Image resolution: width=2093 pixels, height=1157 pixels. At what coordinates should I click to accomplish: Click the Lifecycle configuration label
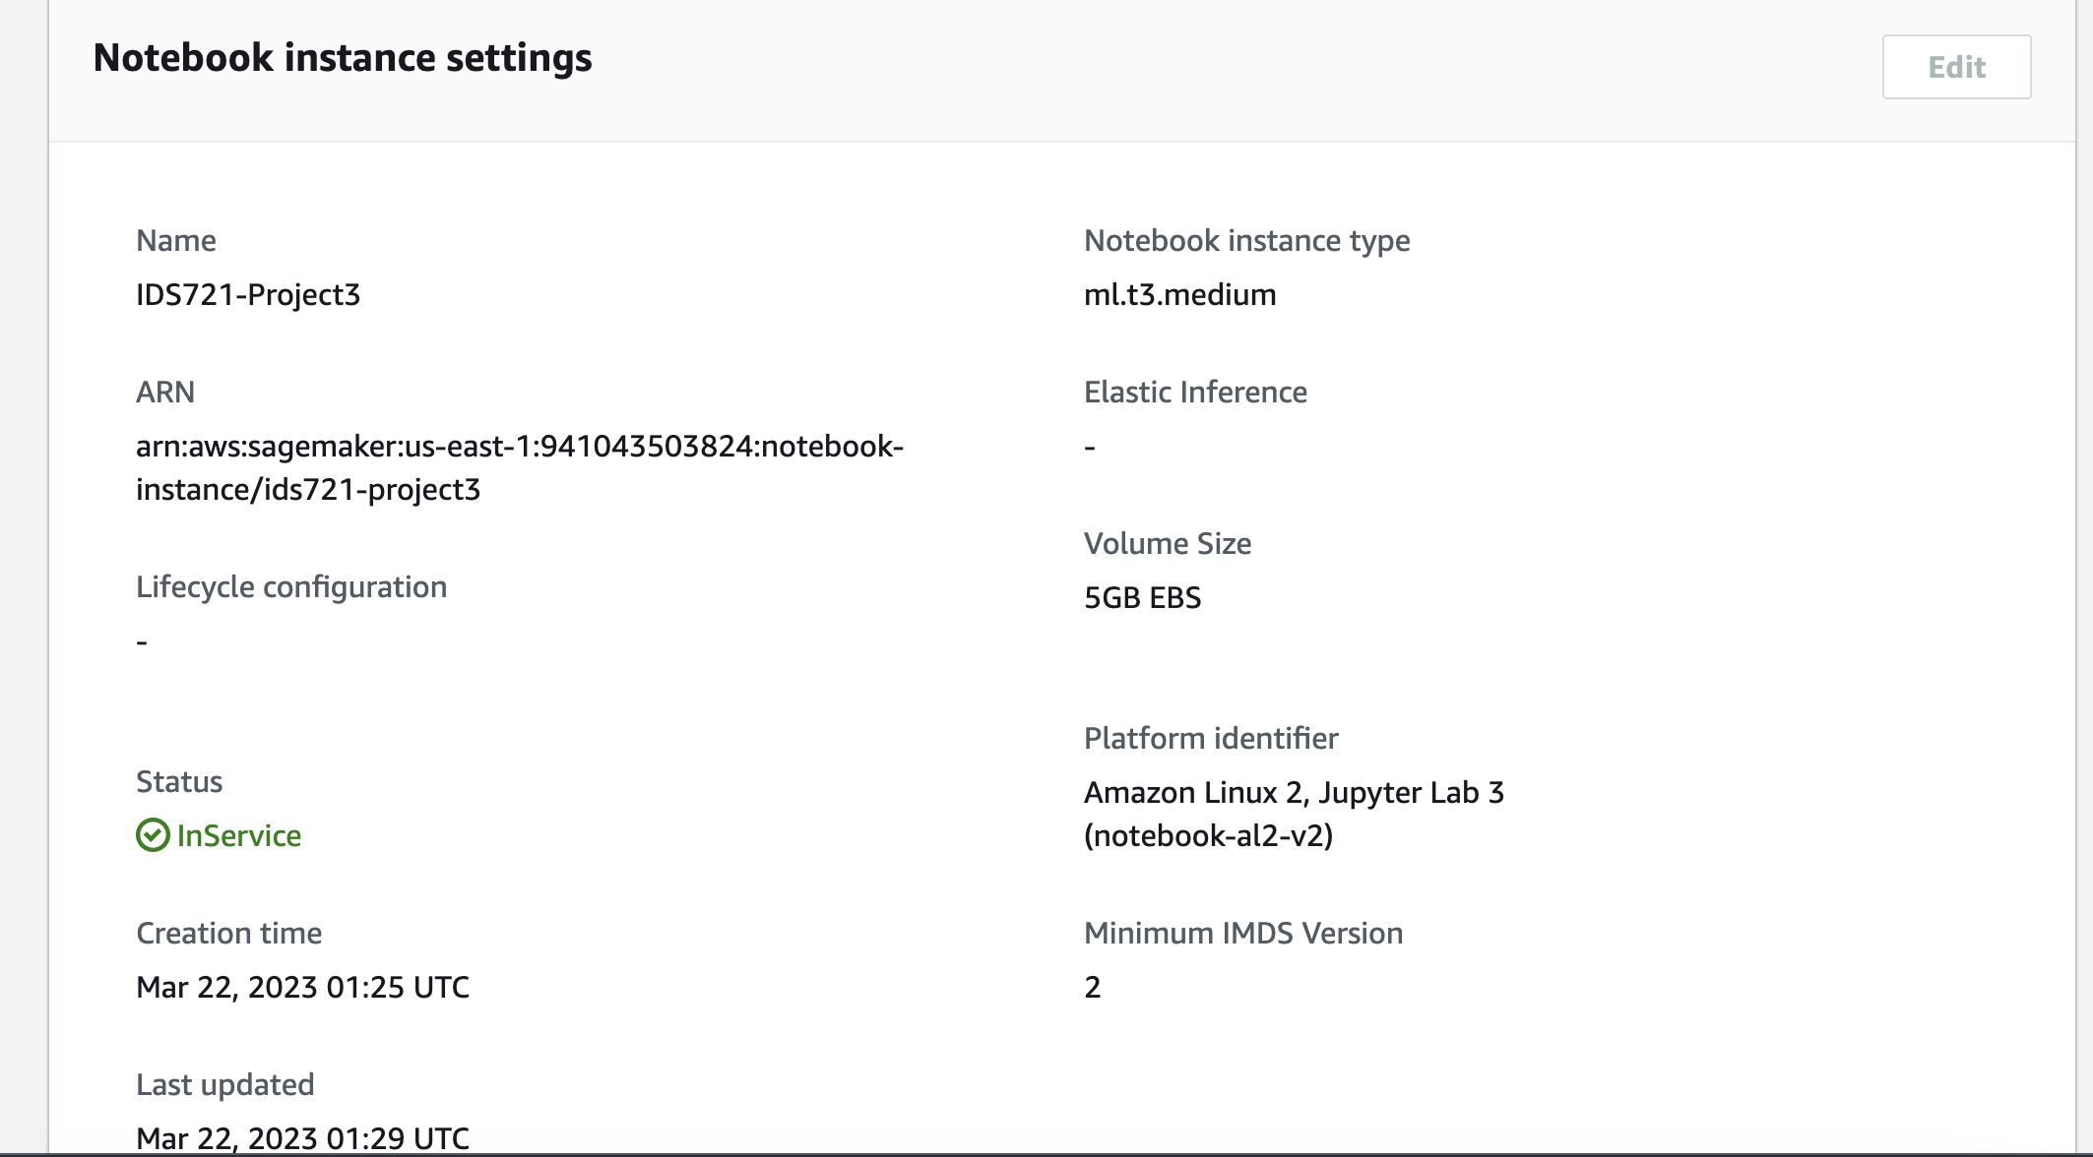click(x=291, y=587)
